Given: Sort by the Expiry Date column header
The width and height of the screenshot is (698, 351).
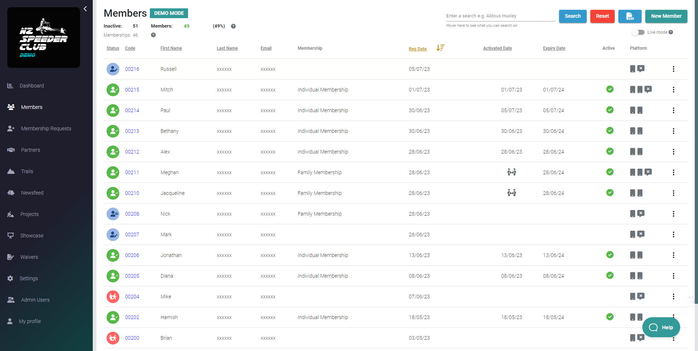Looking at the screenshot, I should coord(554,48).
